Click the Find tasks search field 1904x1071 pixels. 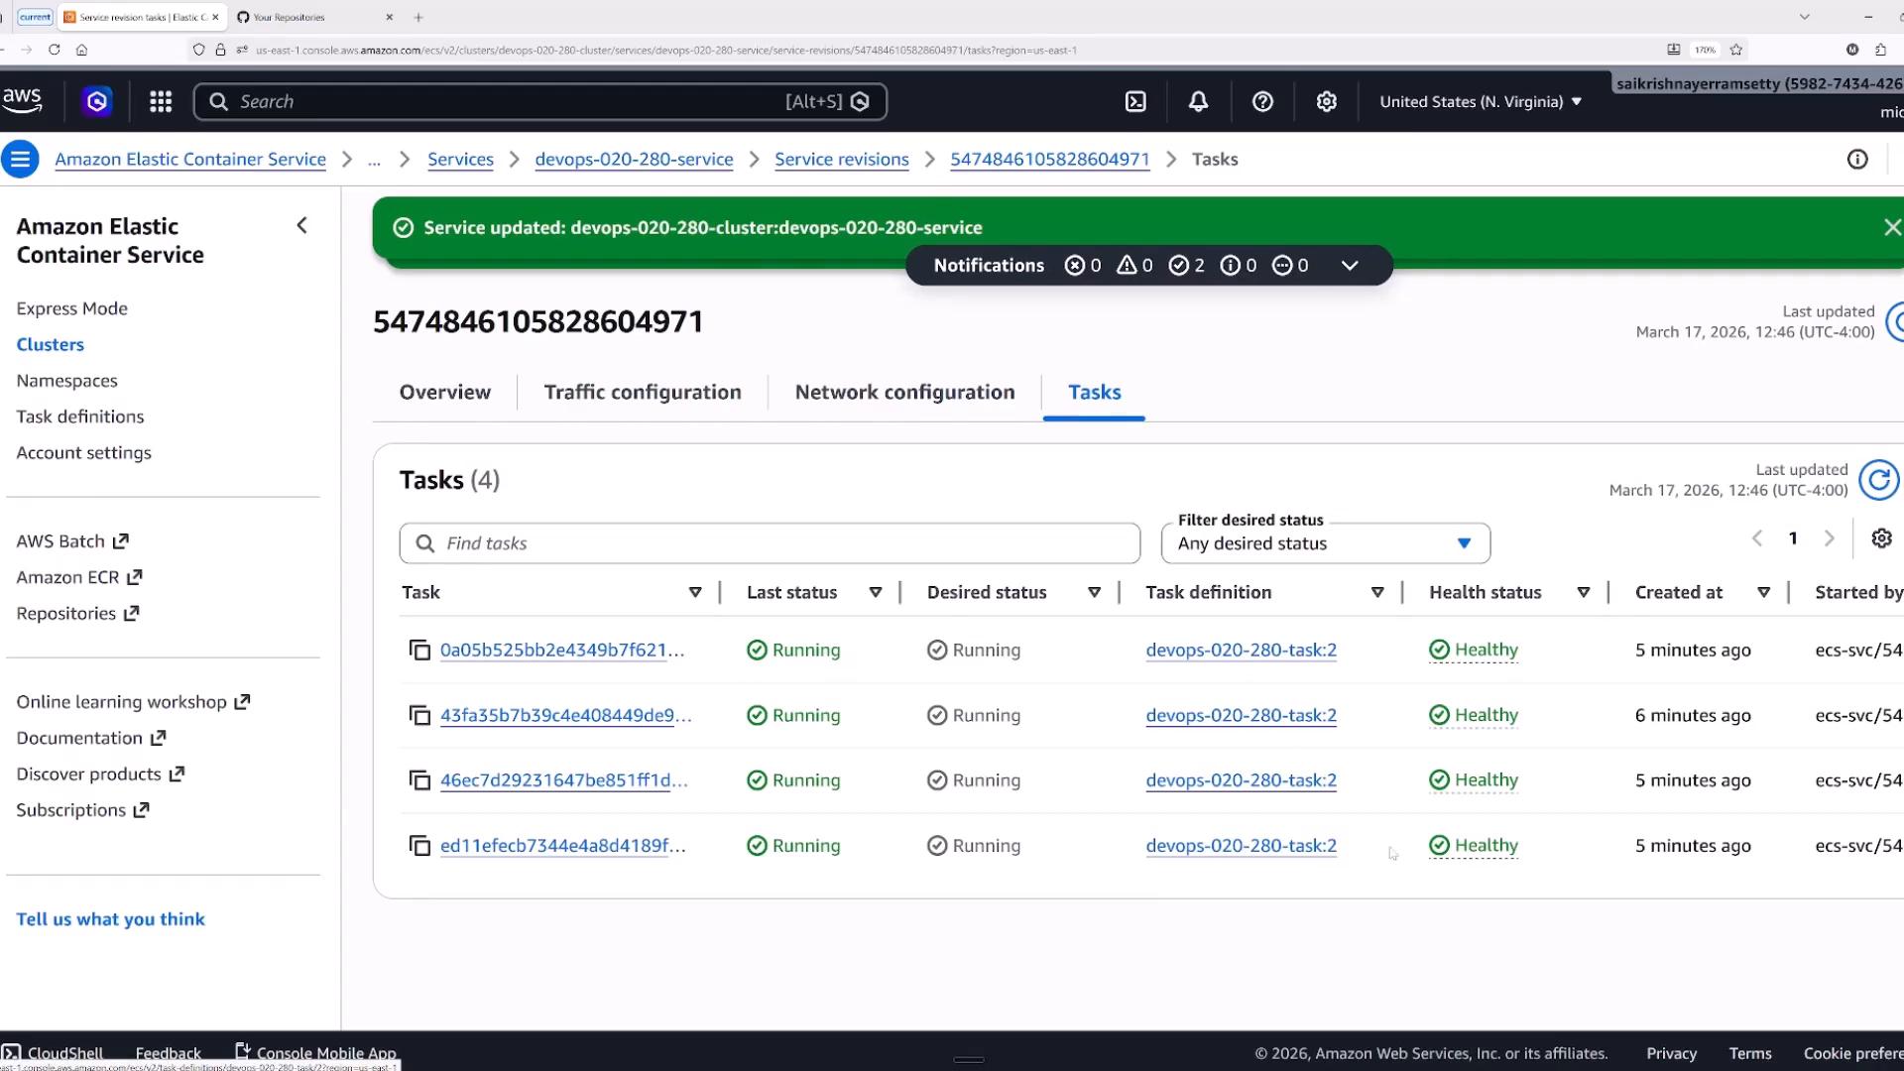click(770, 543)
